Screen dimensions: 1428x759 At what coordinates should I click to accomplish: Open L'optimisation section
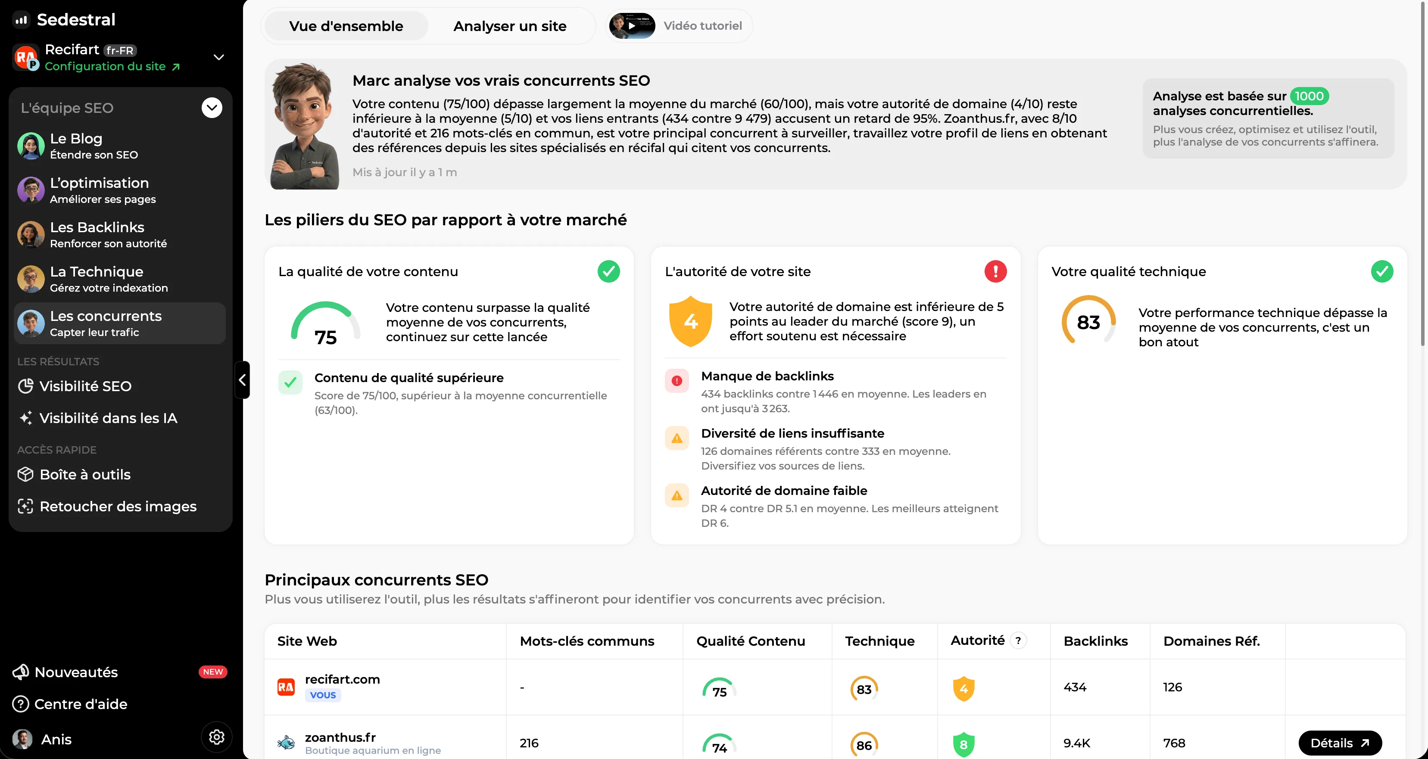pos(120,190)
